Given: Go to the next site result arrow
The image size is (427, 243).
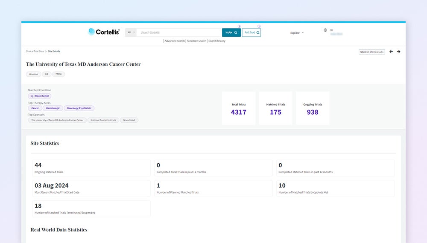Looking at the screenshot, I should [399, 52].
